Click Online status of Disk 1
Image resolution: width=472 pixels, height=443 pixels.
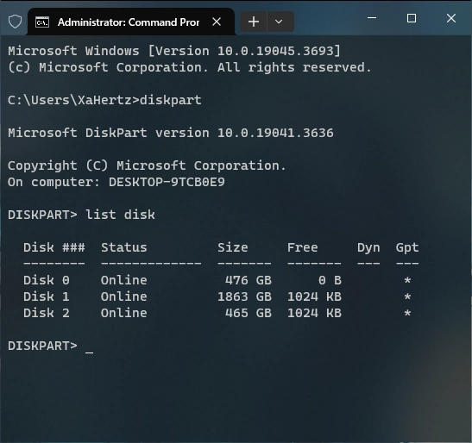123,296
